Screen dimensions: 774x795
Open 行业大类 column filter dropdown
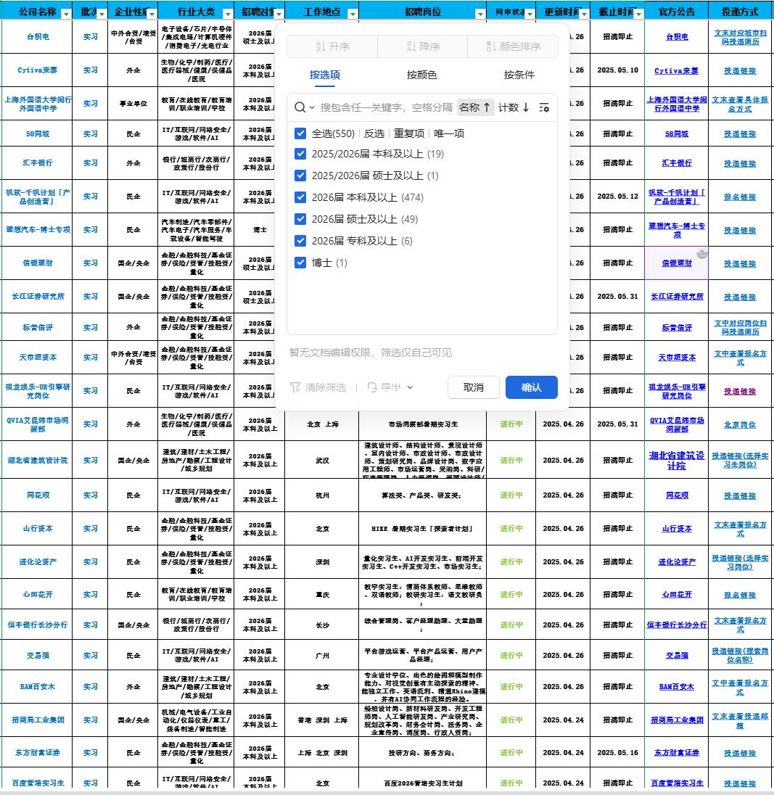pyautogui.click(x=228, y=14)
